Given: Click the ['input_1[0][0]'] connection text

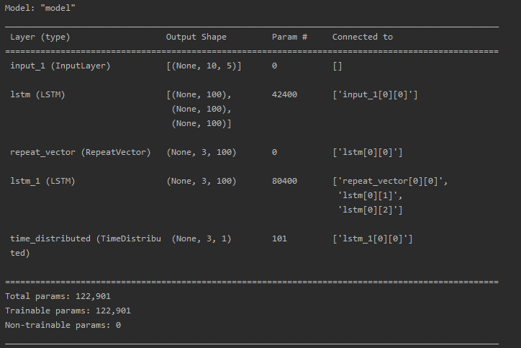Looking at the screenshot, I should (x=374, y=94).
